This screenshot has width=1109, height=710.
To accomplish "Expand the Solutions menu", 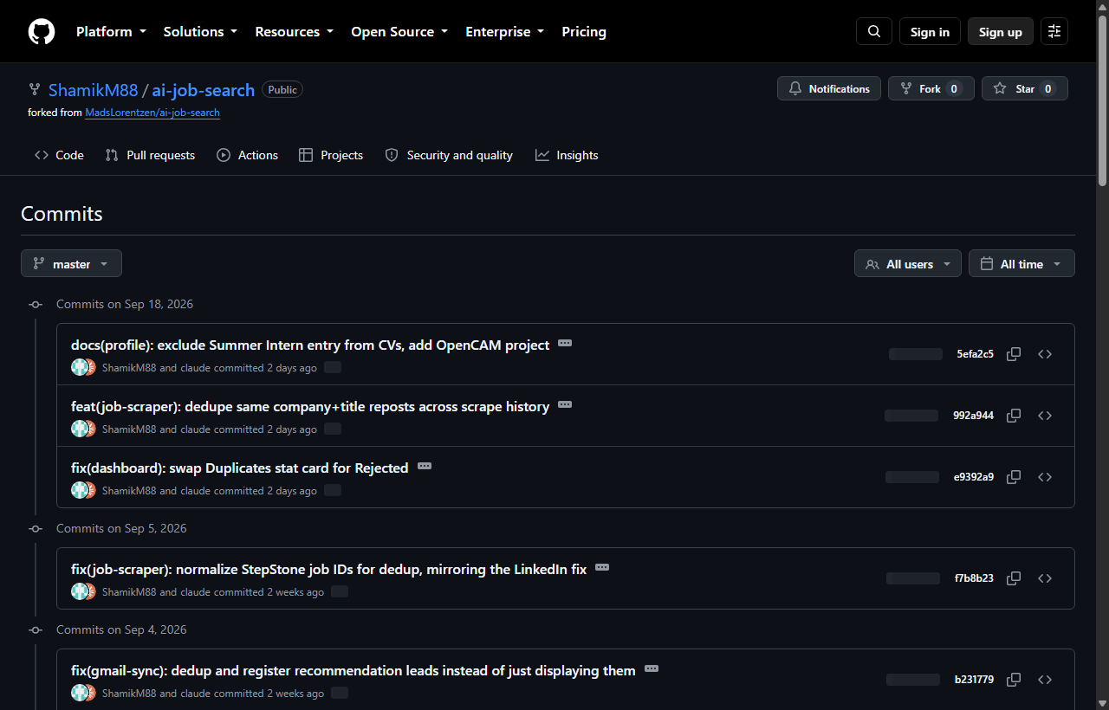I will click(200, 32).
